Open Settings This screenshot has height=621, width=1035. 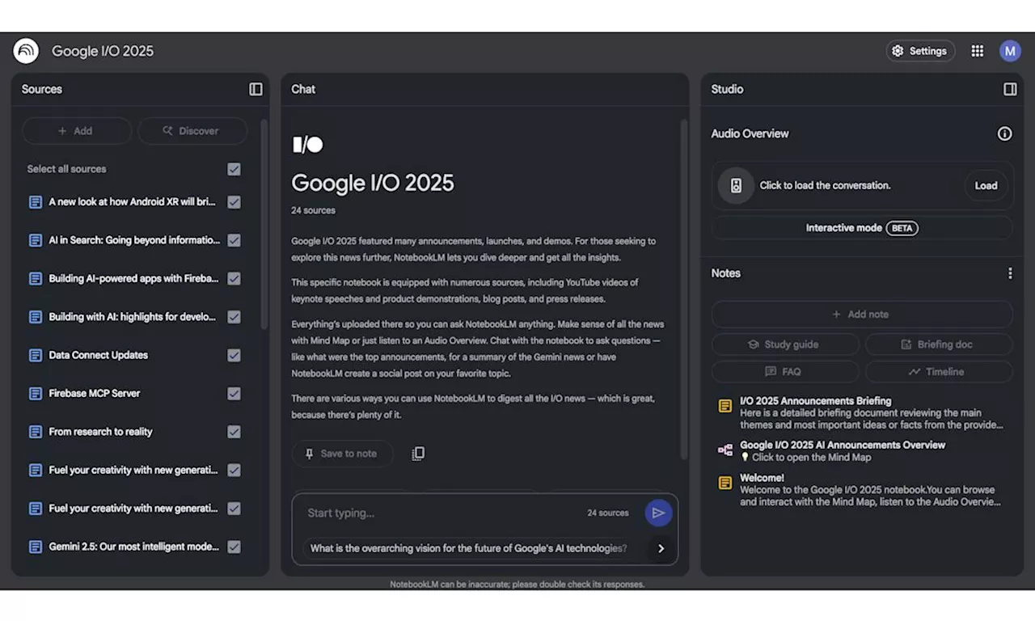click(920, 51)
